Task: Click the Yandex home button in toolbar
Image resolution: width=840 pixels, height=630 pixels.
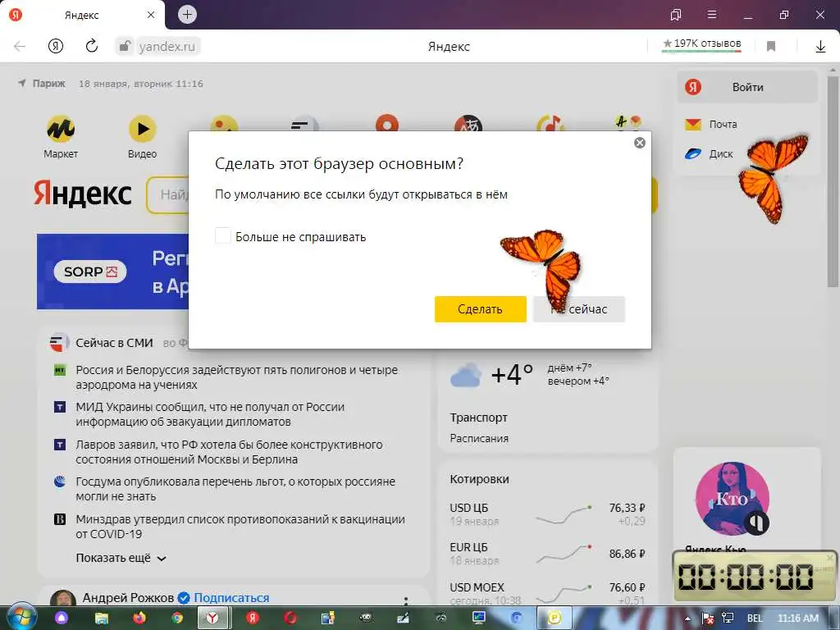Action: point(56,46)
